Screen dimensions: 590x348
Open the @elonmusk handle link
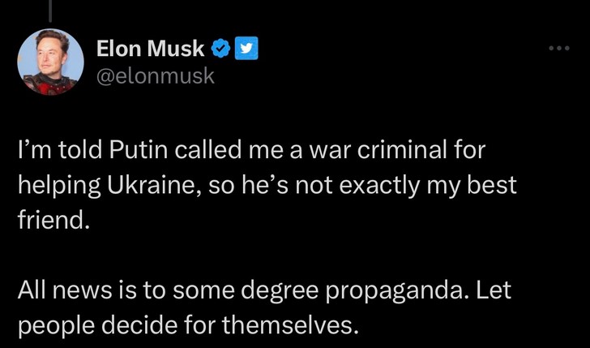(156, 75)
